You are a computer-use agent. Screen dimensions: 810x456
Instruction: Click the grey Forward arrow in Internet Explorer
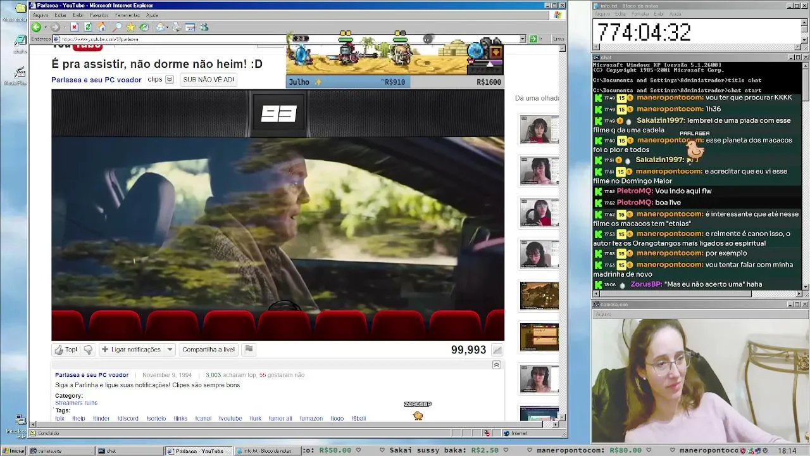click(x=55, y=27)
